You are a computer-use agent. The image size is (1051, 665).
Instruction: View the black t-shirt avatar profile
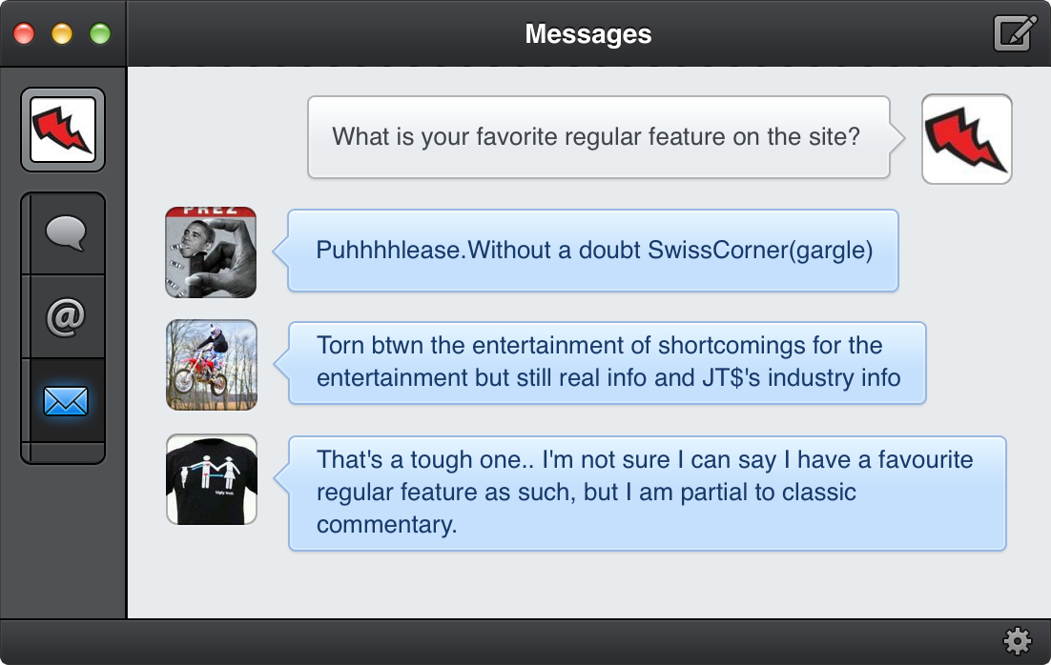(x=211, y=479)
